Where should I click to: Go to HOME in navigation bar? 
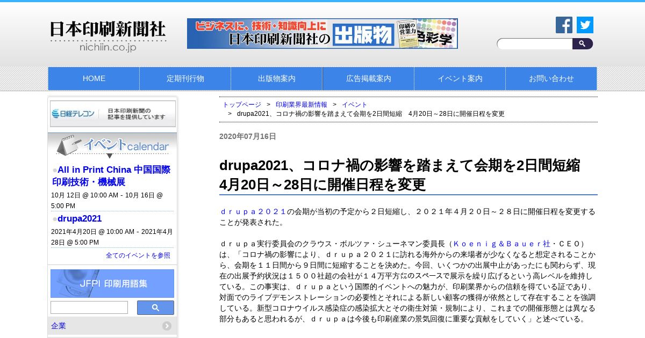(94, 78)
